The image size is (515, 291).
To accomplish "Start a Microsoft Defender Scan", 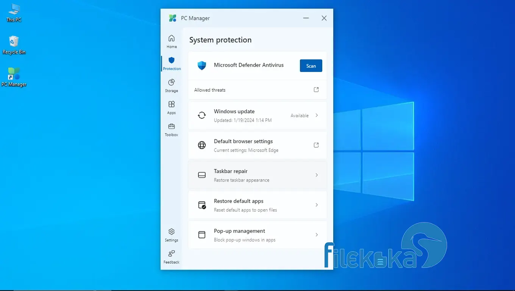I will [x=311, y=66].
